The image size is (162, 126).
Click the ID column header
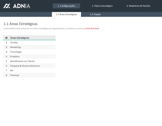pos(6,38)
